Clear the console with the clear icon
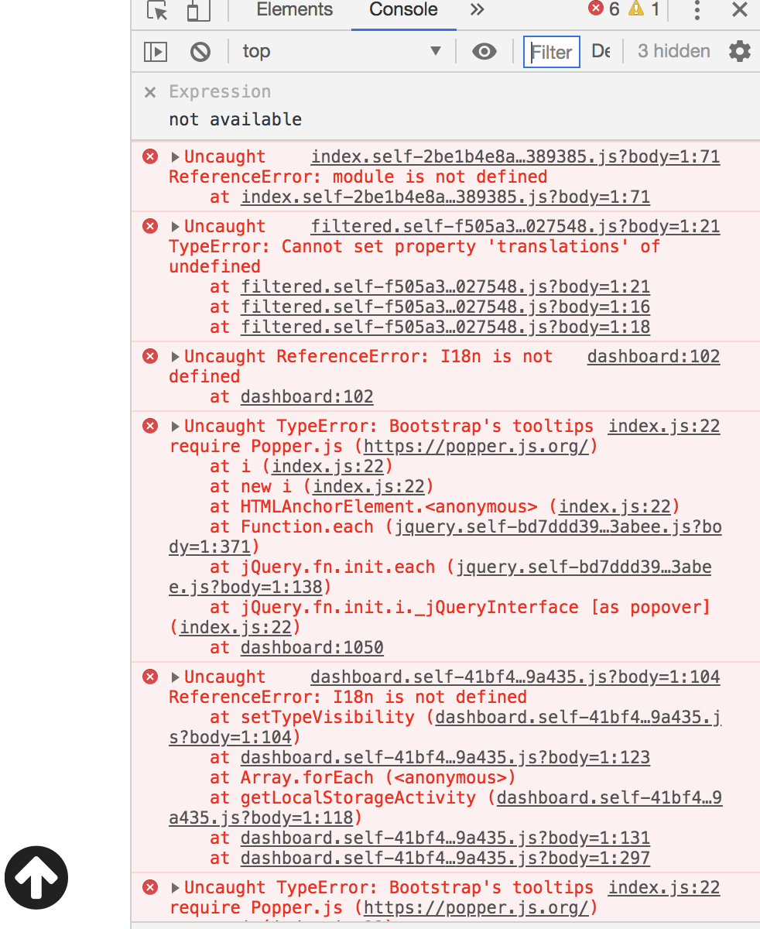 point(200,51)
